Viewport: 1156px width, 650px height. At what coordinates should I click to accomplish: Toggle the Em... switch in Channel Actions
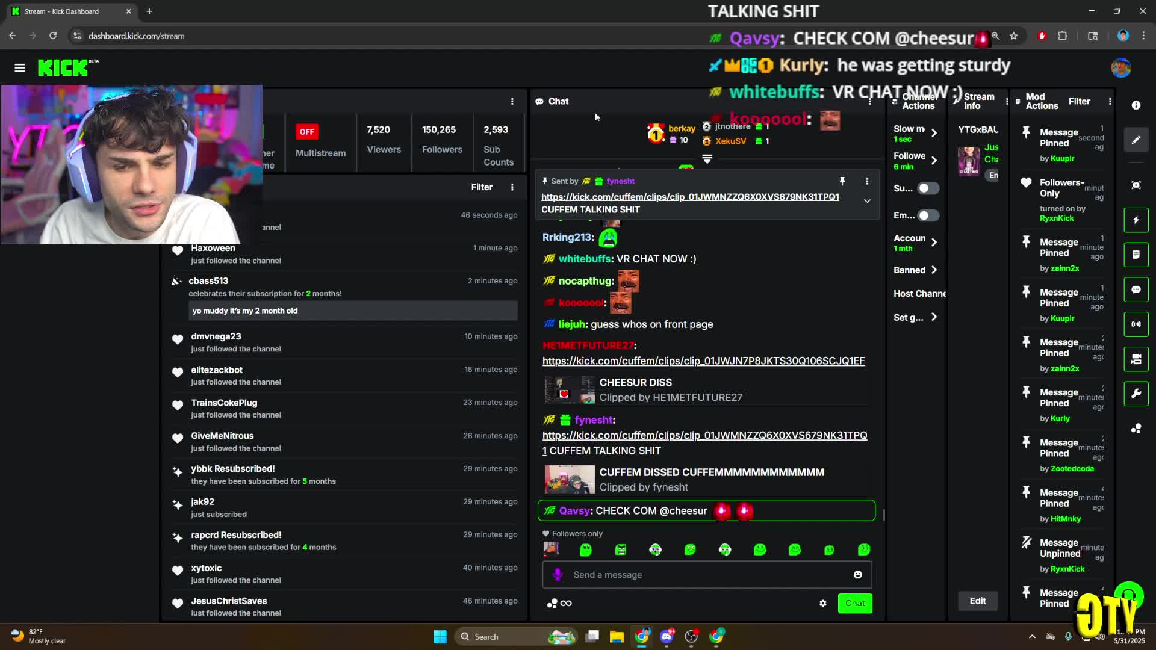click(x=928, y=215)
